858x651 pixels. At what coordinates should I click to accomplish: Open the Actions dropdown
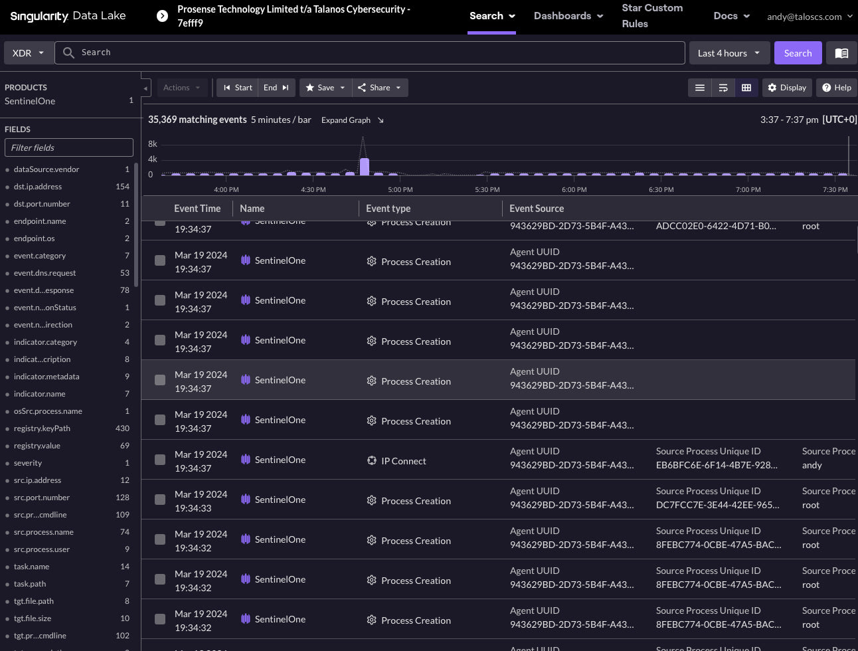tap(183, 88)
